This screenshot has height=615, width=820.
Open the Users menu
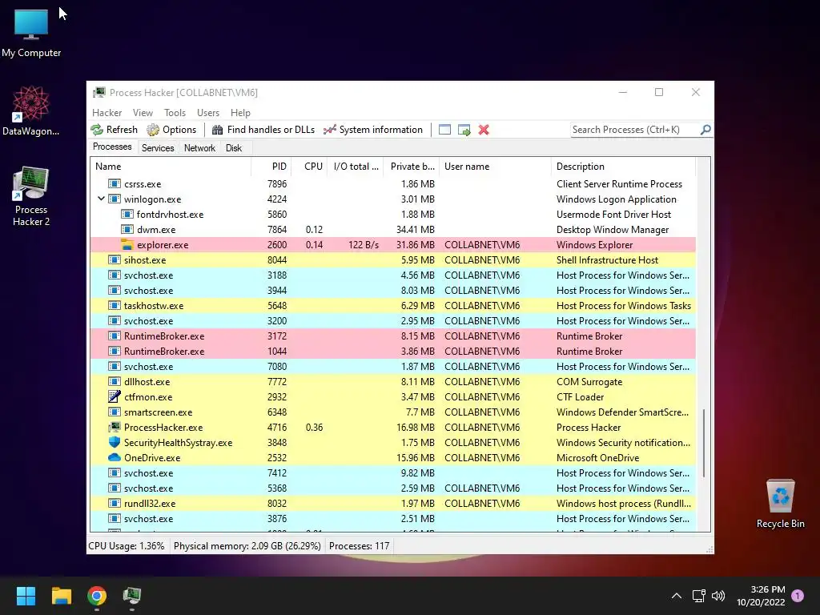[x=208, y=112]
